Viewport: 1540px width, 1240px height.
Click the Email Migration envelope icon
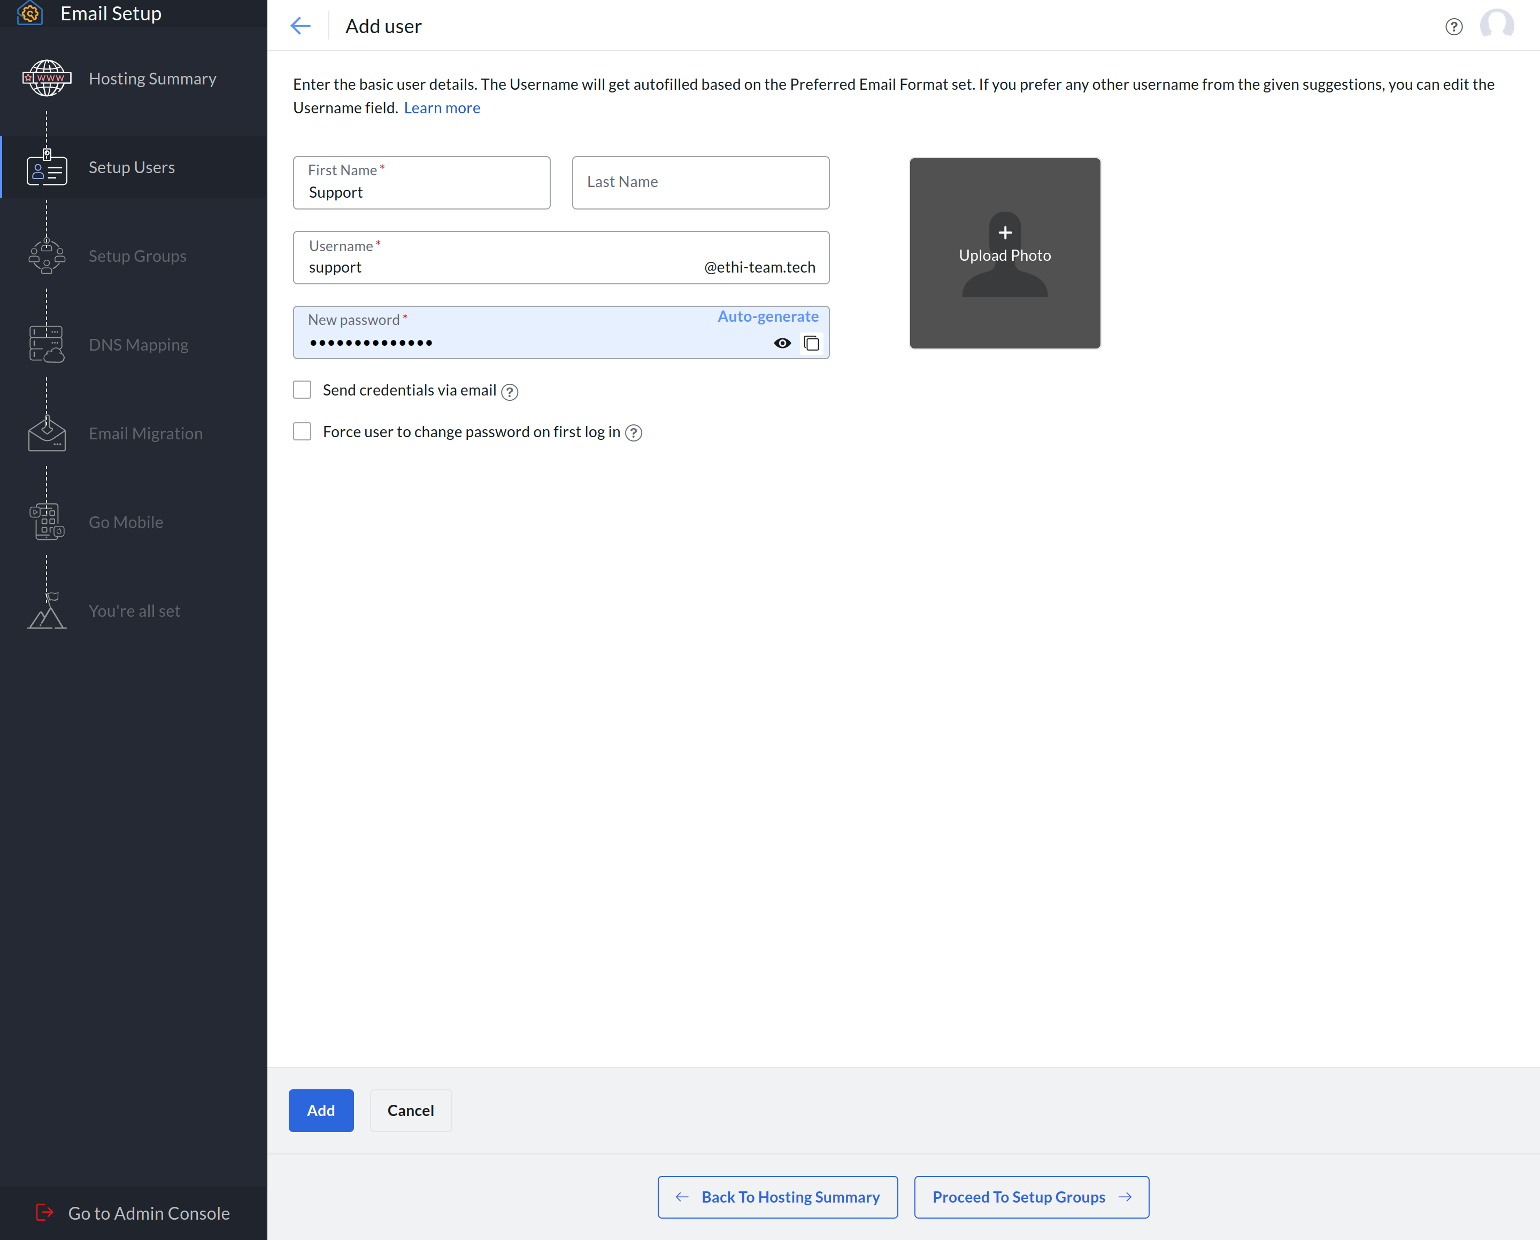[x=47, y=433]
